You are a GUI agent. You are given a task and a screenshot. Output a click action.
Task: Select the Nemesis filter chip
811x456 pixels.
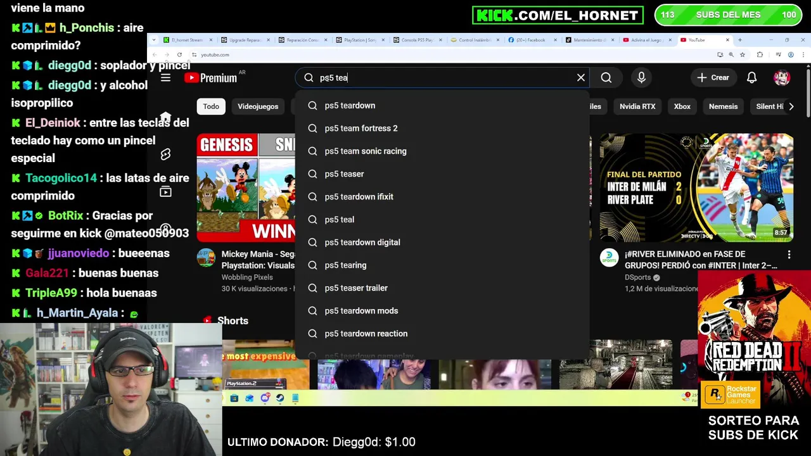(x=723, y=106)
